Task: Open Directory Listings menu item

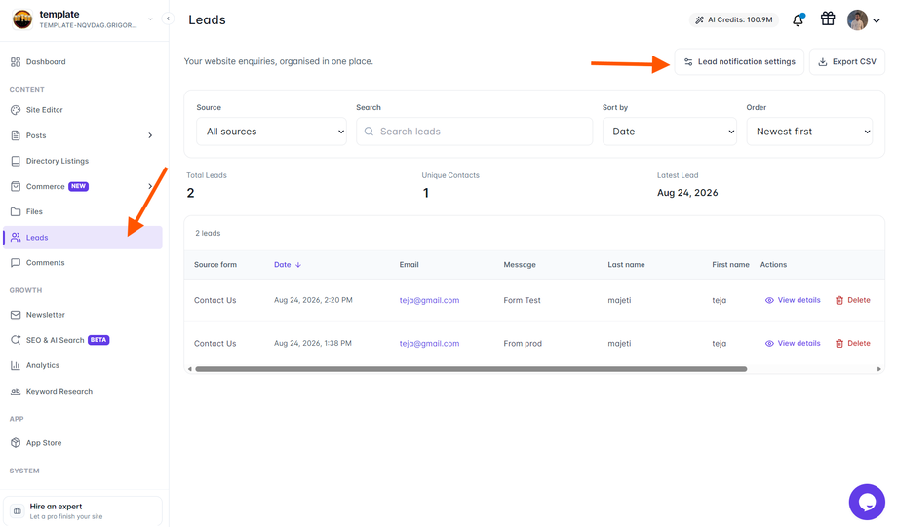Action: pyautogui.click(x=82, y=161)
